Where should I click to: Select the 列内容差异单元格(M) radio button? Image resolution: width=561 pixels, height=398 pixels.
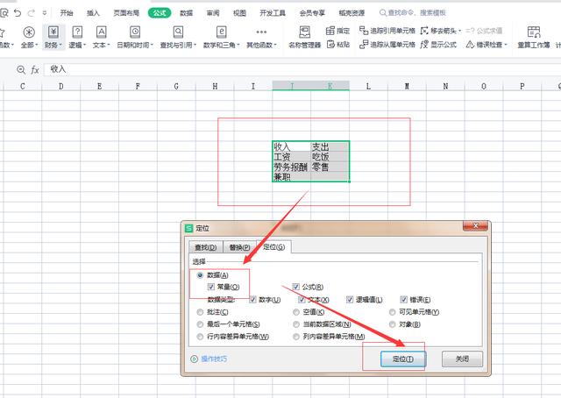(296, 337)
